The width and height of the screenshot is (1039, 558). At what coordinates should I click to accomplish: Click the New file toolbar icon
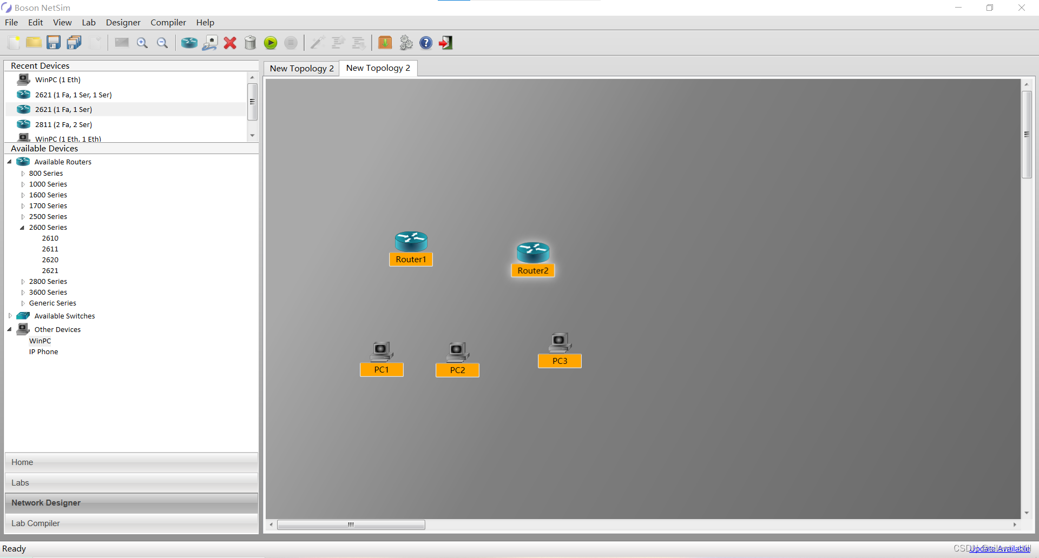(14, 43)
